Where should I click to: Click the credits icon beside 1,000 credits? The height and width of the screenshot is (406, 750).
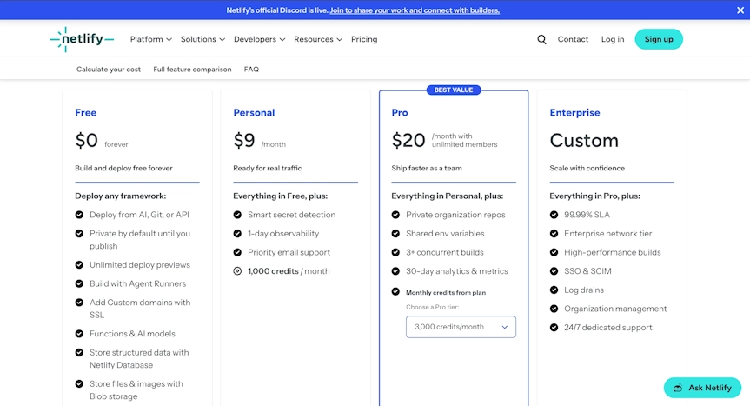pyautogui.click(x=237, y=271)
